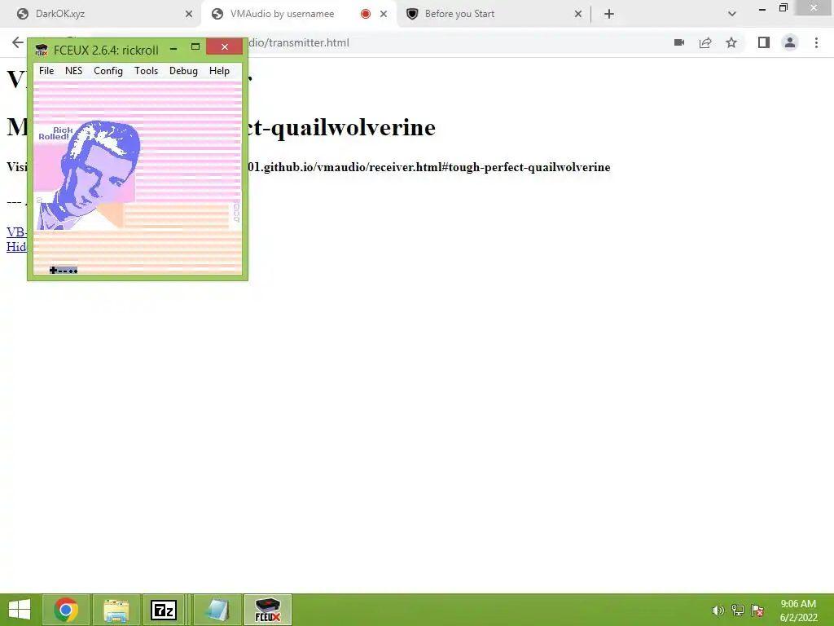This screenshot has width=834, height=626.
Task: Go back in Chrome
Action: tap(18, 42)
